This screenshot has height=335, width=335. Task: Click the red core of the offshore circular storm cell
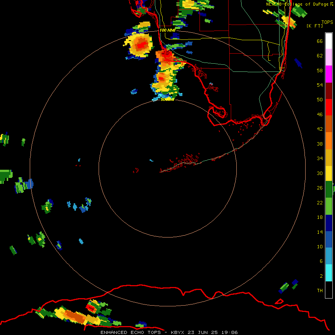tap(141, 45)
